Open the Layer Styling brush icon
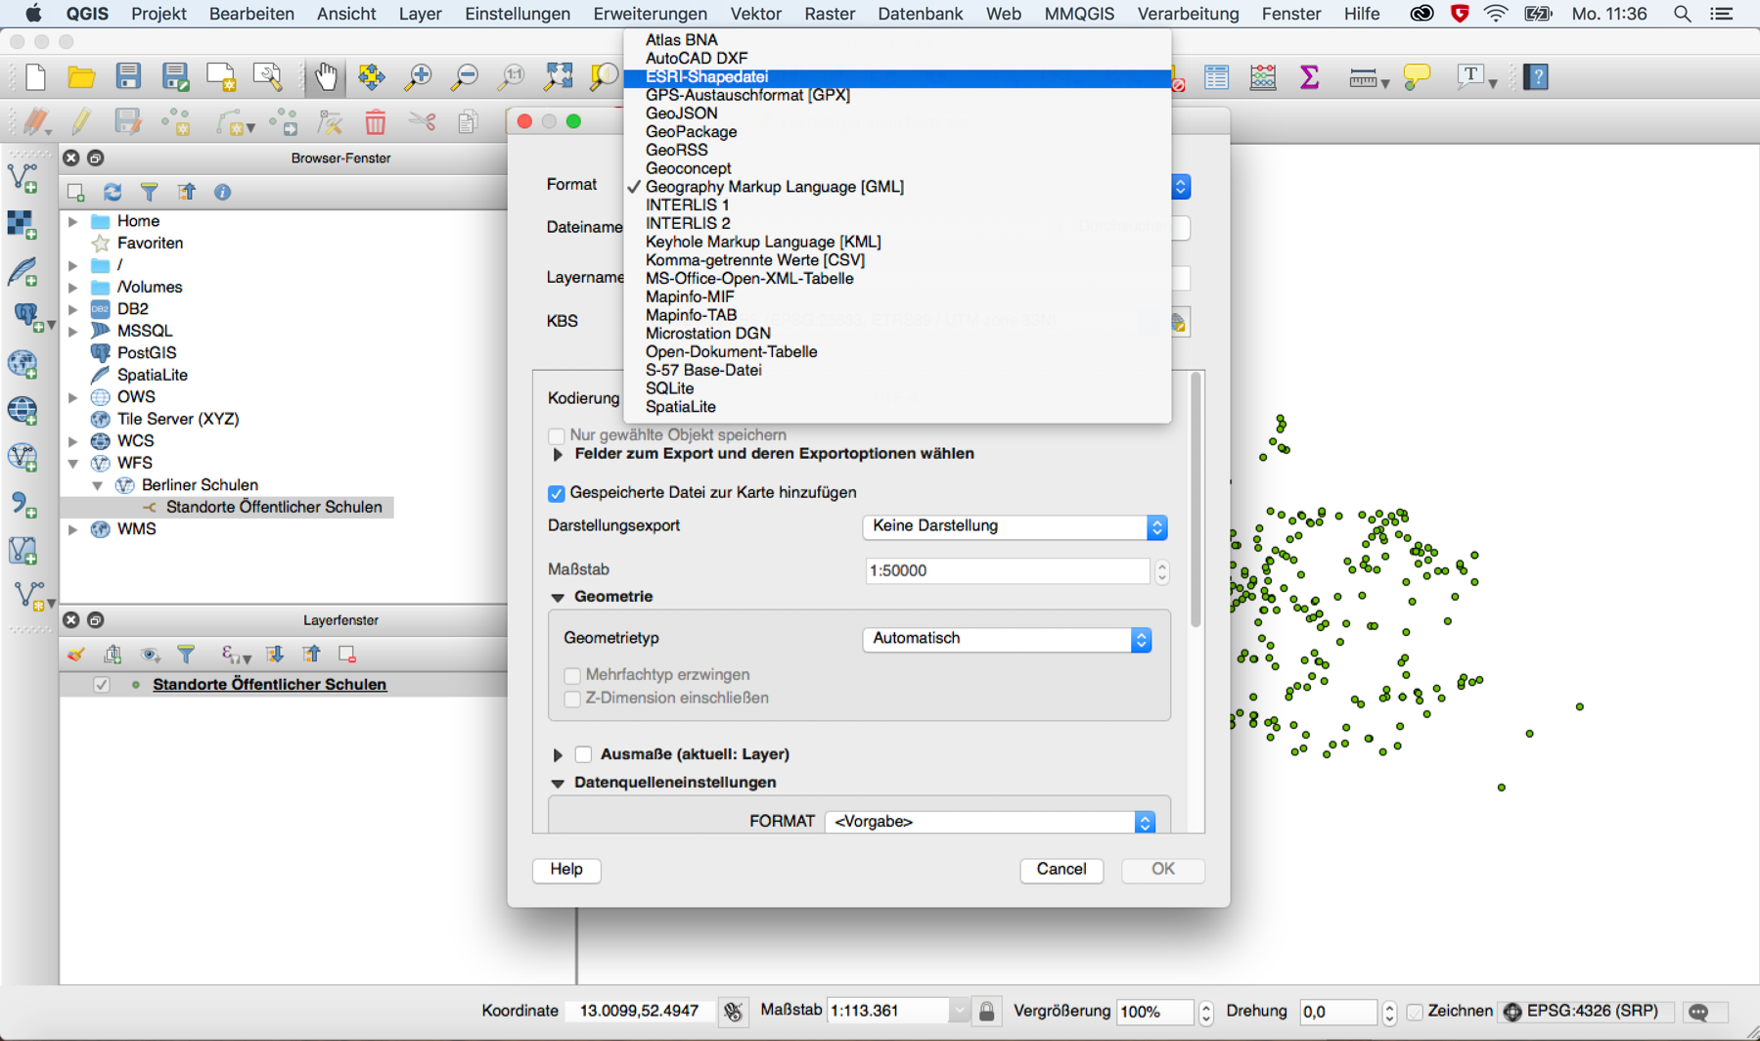The width and height of the screenshot is (1760, 1041). [x=75, y=655]
